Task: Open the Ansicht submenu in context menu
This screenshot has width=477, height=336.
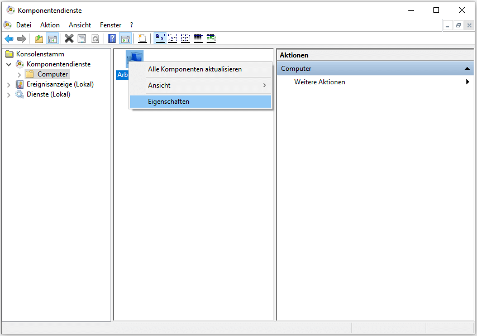Action: tap(159, 85)
